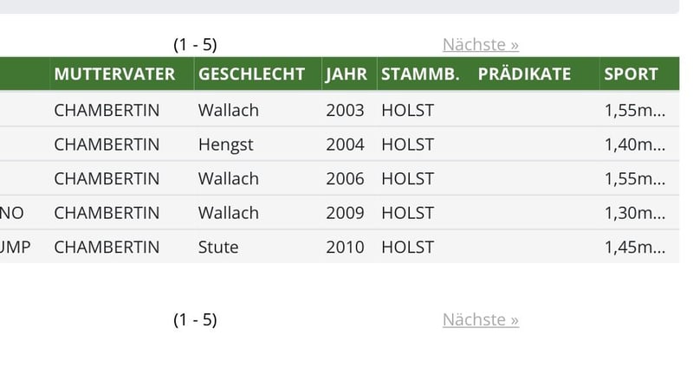The width and height of the screenshot is (693, 367).
Task: Click the 1,45m... sport value
Action: (x=635, y=247)
